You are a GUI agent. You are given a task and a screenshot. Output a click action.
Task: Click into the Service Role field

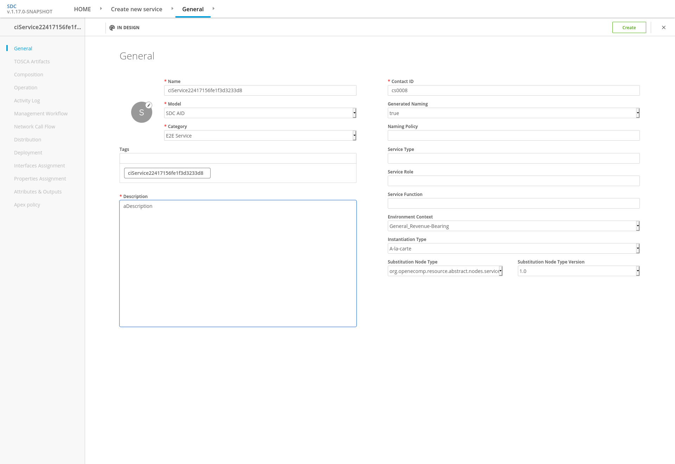click(514, 181)
